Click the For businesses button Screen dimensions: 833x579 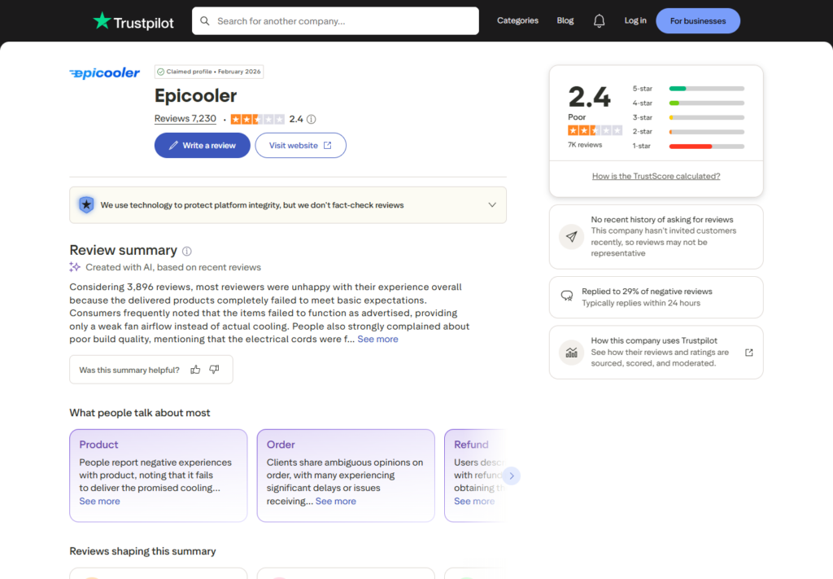[x=698, y=20]
